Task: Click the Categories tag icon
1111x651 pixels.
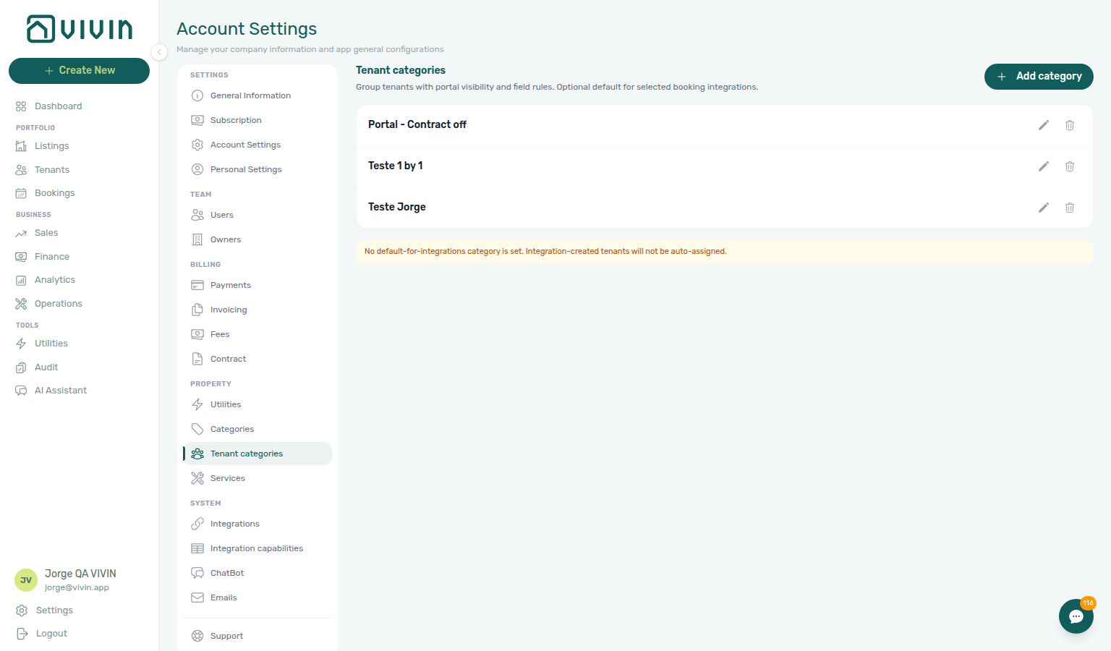Action: coord(197,429)
